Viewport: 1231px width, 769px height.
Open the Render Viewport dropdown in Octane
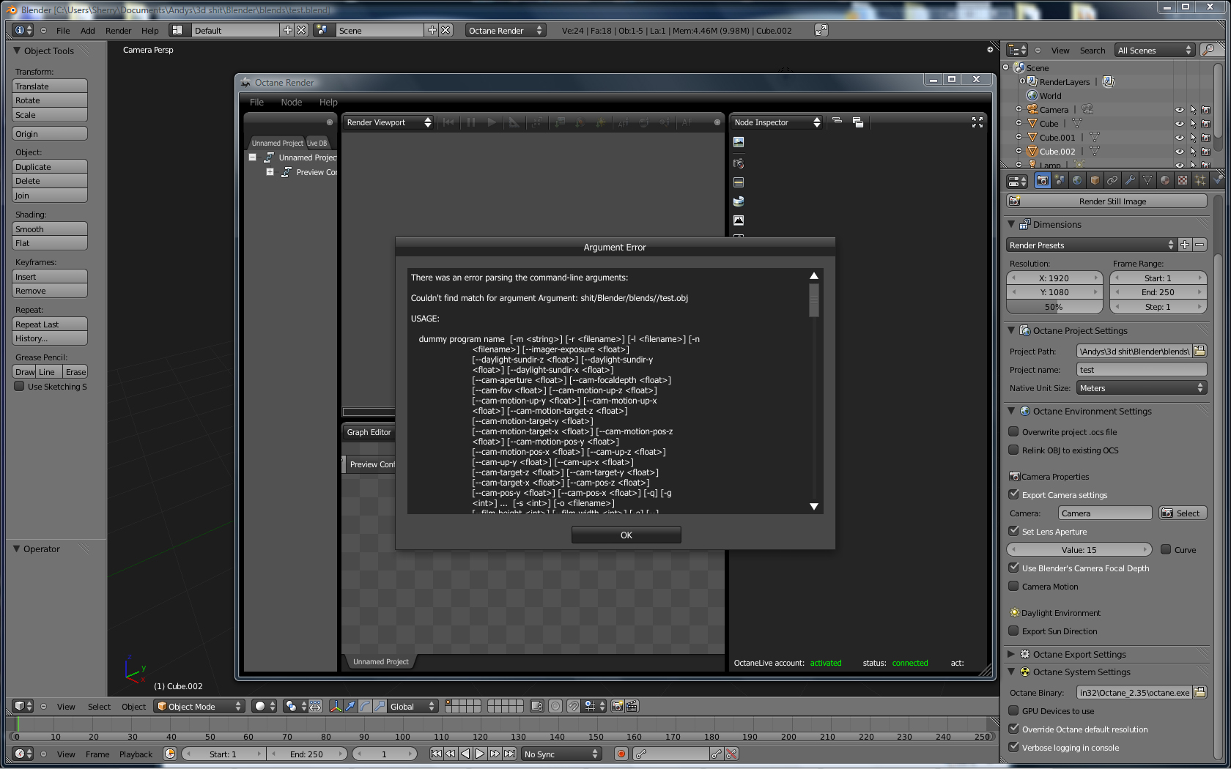388,122
